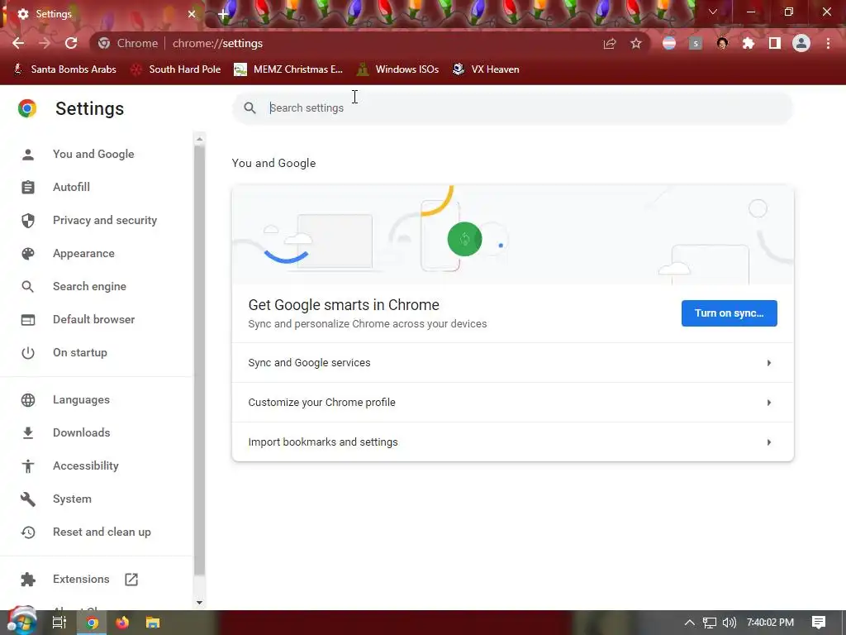Open Autofill settings section
Viewport: 846px width, 635px height.
click(x=71, y=187)
